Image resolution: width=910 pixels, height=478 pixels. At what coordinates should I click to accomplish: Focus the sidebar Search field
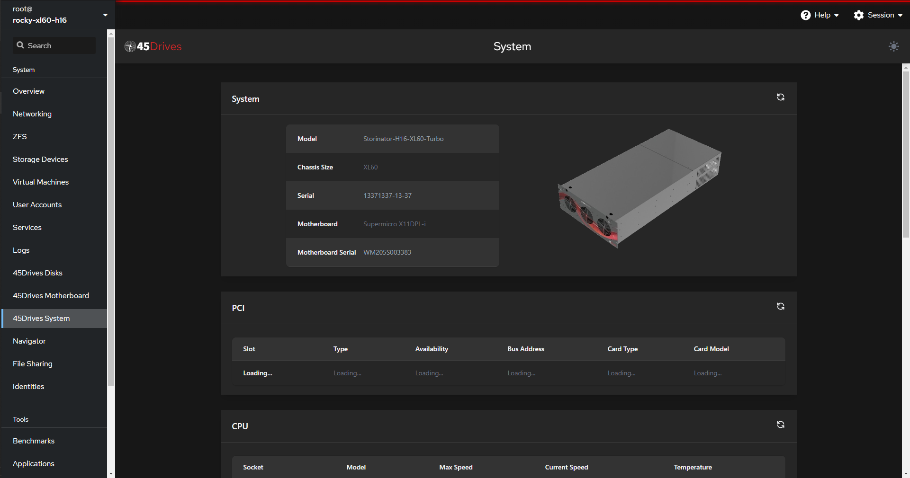point(54,45)
